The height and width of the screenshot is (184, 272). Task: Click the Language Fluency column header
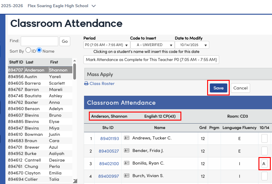click(x=239, y=128)
